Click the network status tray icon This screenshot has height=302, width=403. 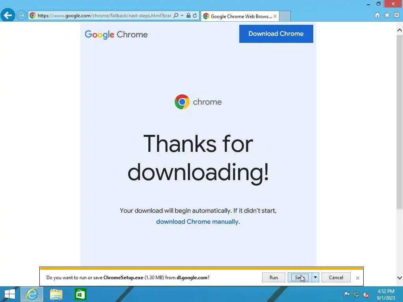pos(357,294)
